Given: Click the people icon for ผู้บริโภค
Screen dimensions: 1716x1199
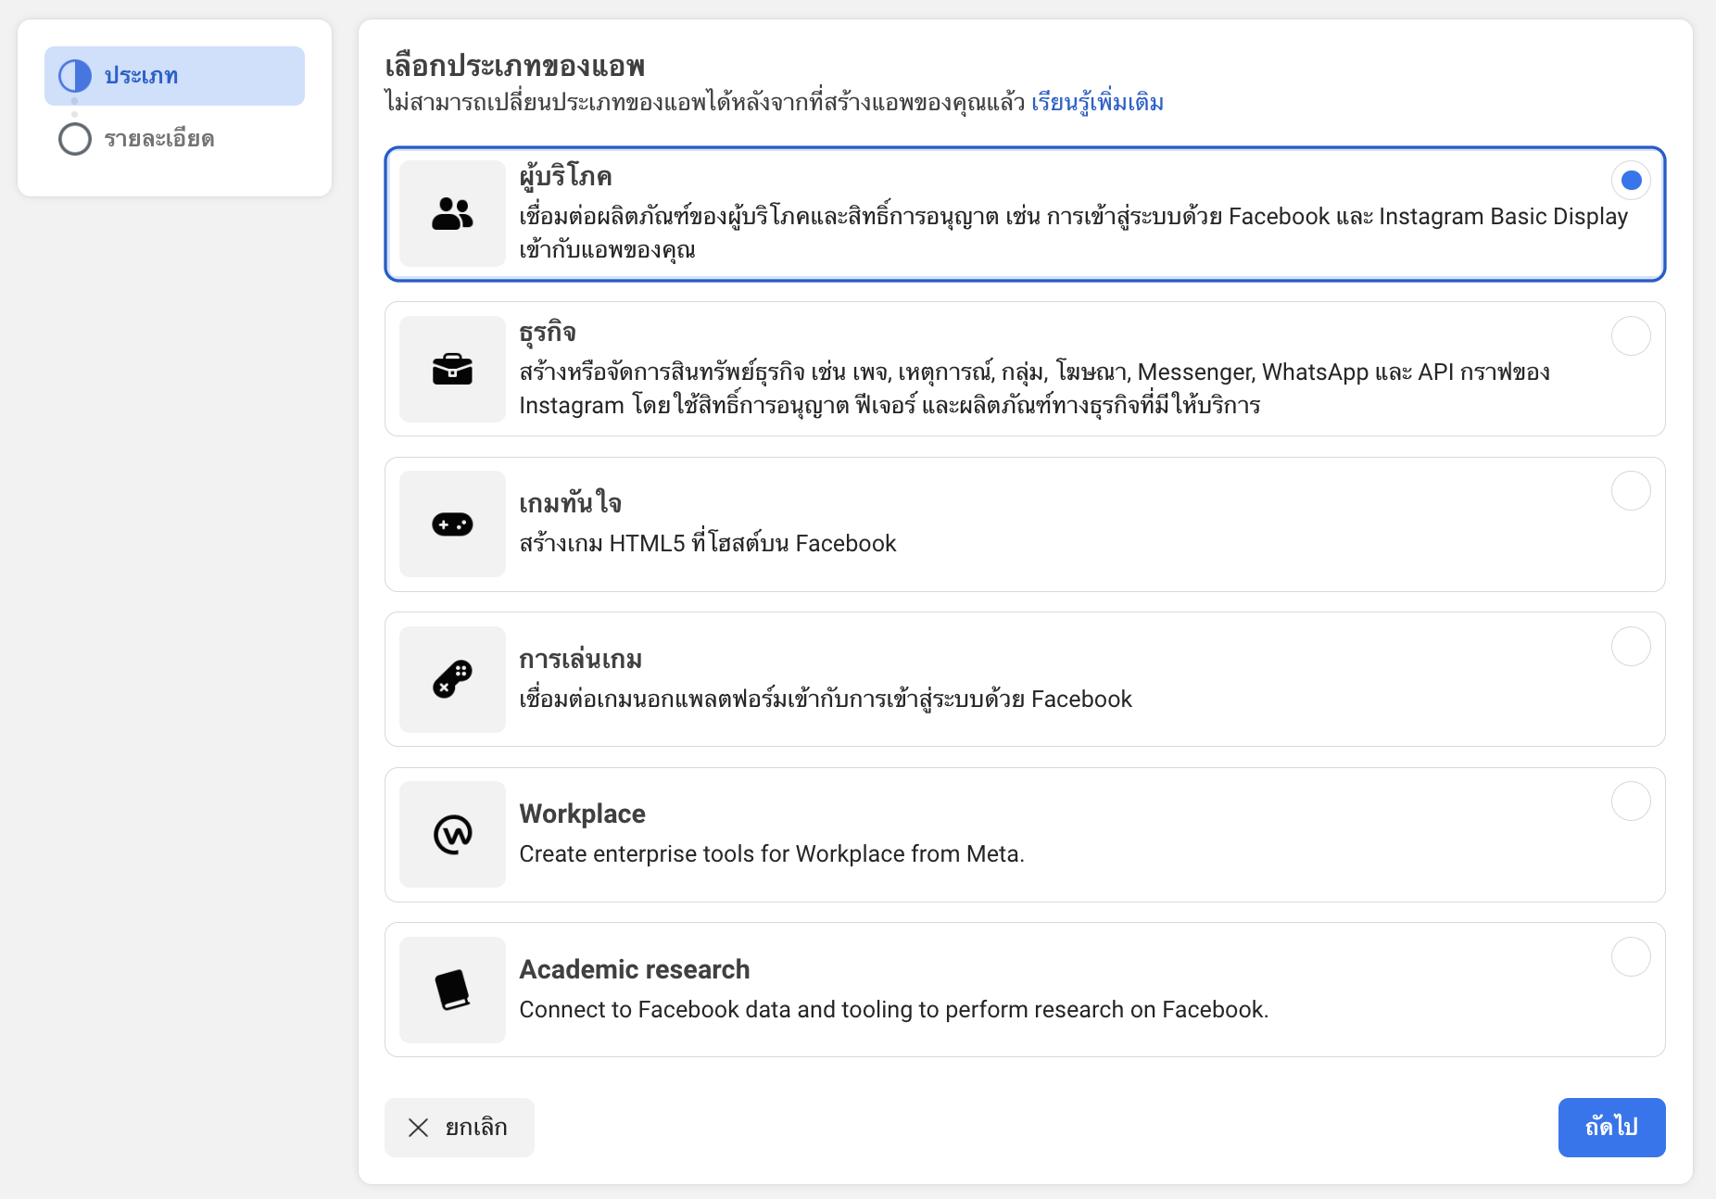Looking at the screenshot, I should [452, 214].
